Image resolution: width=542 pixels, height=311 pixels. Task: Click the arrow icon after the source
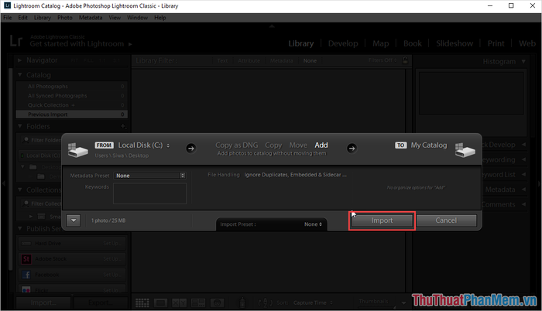(x=190, y=149)
